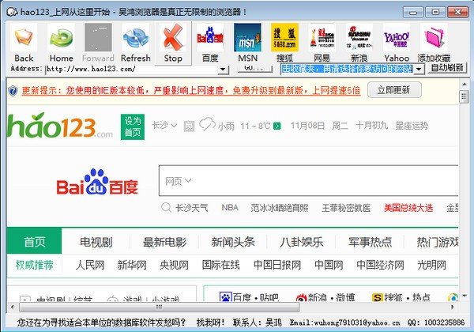Expand the favorites combo box arrow
Image resolution: width=474 pixels, height=332 pixels.
(419, 69)
